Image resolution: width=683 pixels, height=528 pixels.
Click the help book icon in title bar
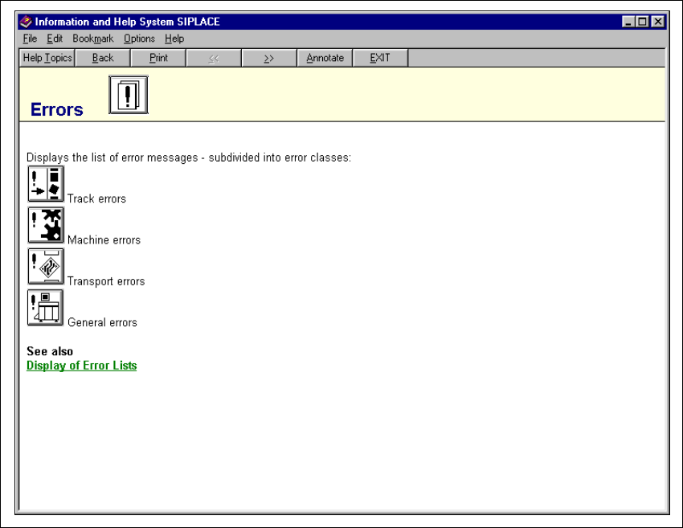pyautogui.click(x=26, y=22)
